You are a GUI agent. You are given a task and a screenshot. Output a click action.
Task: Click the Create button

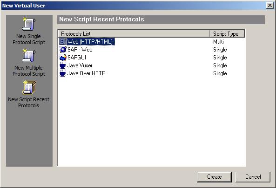pyautogui.click(x=214, y=177)
